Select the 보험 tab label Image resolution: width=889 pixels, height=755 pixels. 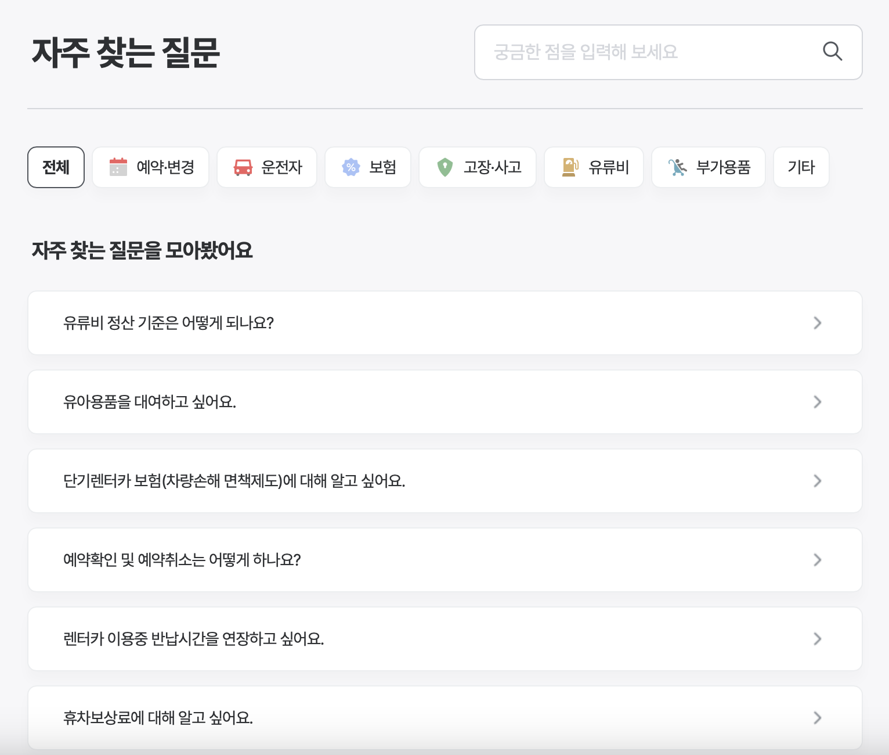pos(382,167)
